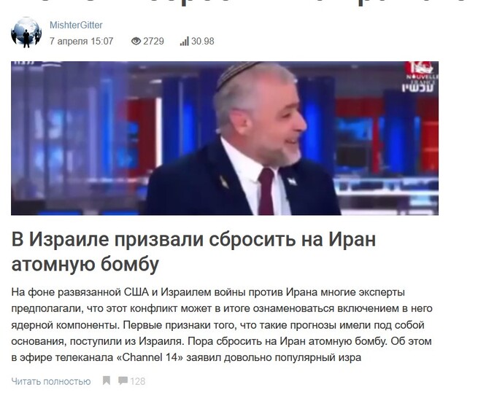478x417 pixels.
Task: Click the «Channel 14» mention in excerpt
Action: (x=150, y=357)
